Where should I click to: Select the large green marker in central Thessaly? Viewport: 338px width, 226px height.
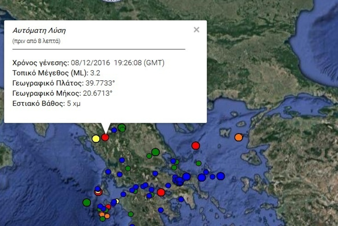tap(155, 152)
